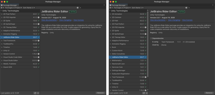Select the Settings Manager package
The width and height of the screenshot is (215, 95).
(x=128, y=70)
